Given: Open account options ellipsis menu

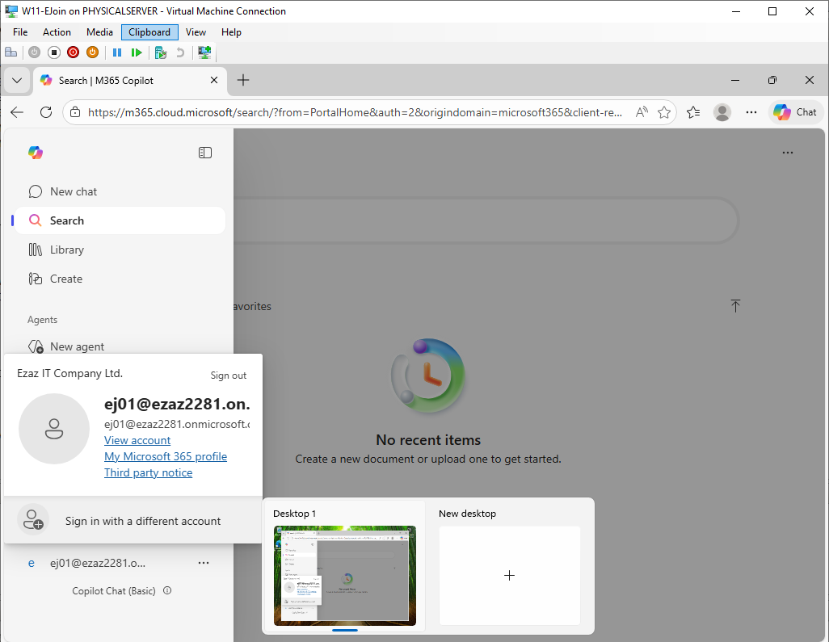Looking at the screenshot, I should 204,564.
